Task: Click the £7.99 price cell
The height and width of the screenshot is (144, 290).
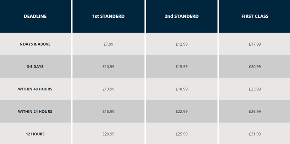Action: [109, 44]
